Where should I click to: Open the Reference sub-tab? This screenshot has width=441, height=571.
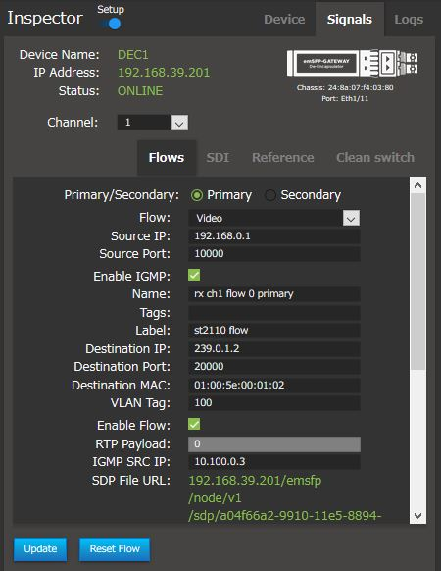282,158
